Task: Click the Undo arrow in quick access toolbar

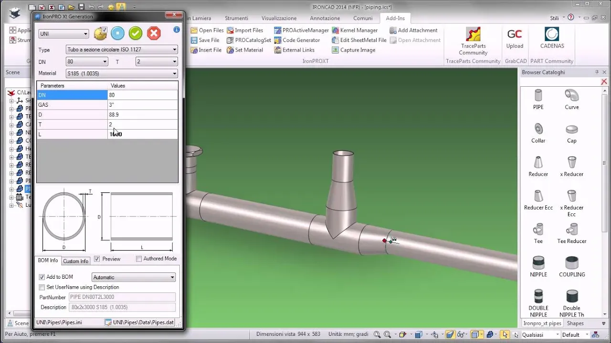Action: tap(91, 7)
